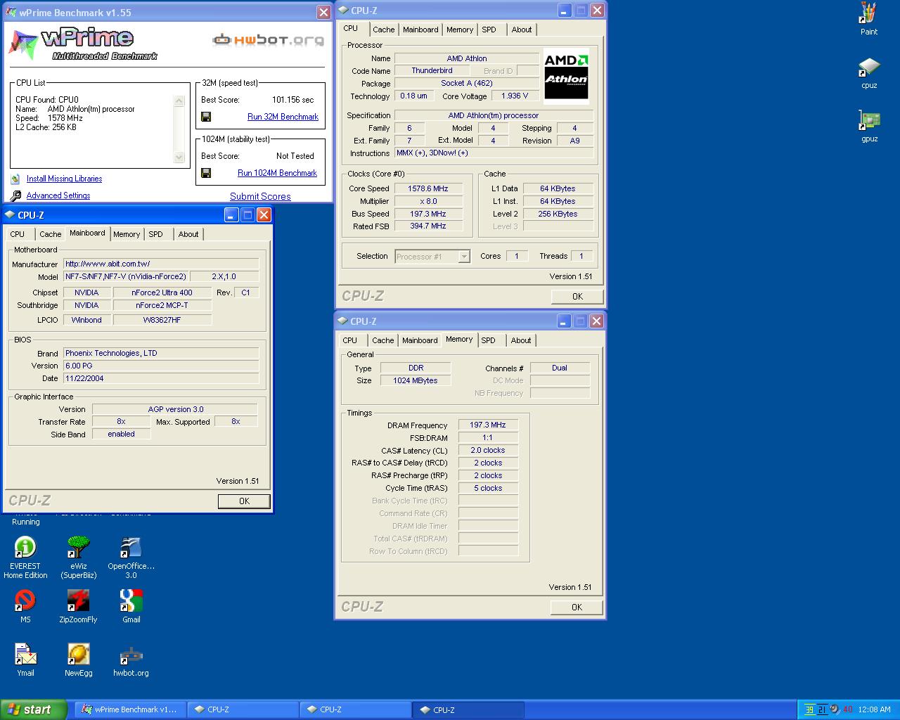Click the Install Missing Libraries icon
The height and width of the screenshot is (720, 900).
(x=15, y=179)
